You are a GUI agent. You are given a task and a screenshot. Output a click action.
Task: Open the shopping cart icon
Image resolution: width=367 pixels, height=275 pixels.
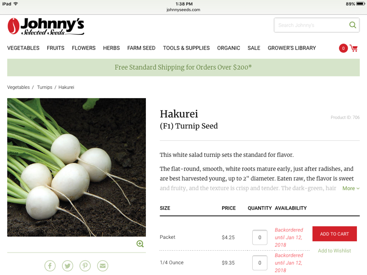[x=353, y=48]
